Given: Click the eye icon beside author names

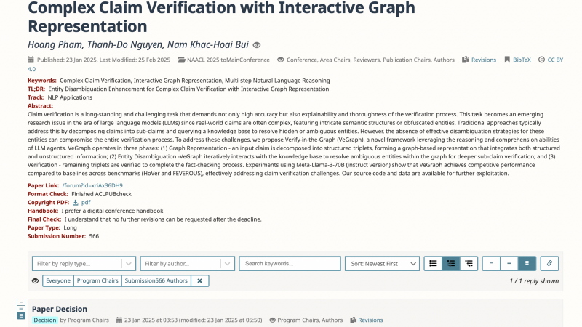Looking at the screenshot, I should point(257,45).
